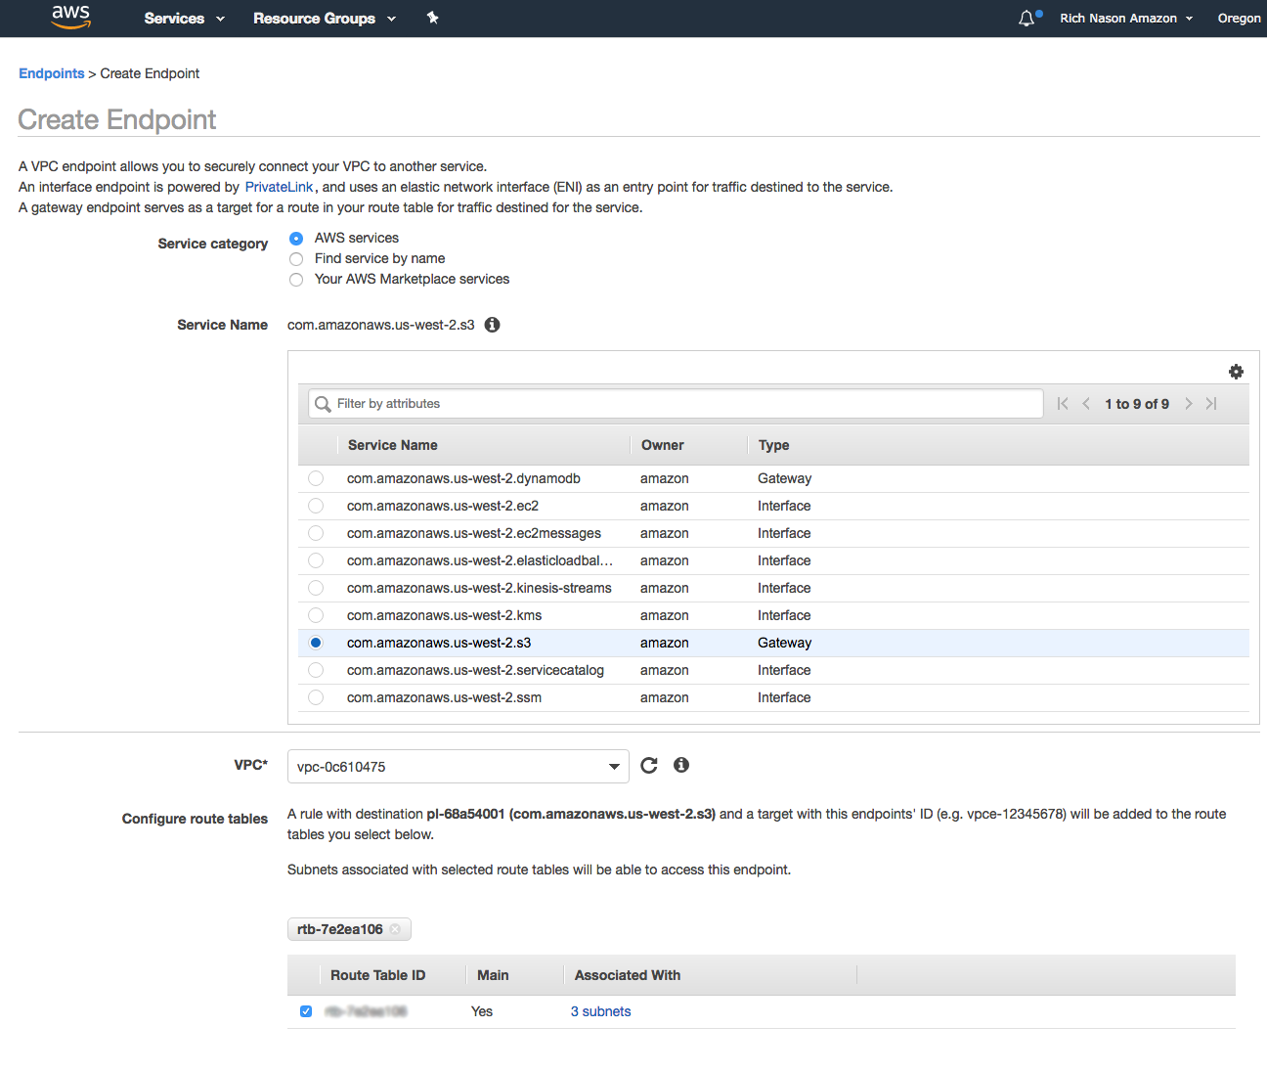Sort by Service Name column header
Screen dimensions: 1267x1071
tap(393, 445)
